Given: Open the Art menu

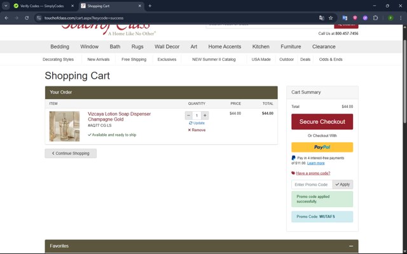Looking at the screenshot, I should pyautogui.click(x=193, y=46).
